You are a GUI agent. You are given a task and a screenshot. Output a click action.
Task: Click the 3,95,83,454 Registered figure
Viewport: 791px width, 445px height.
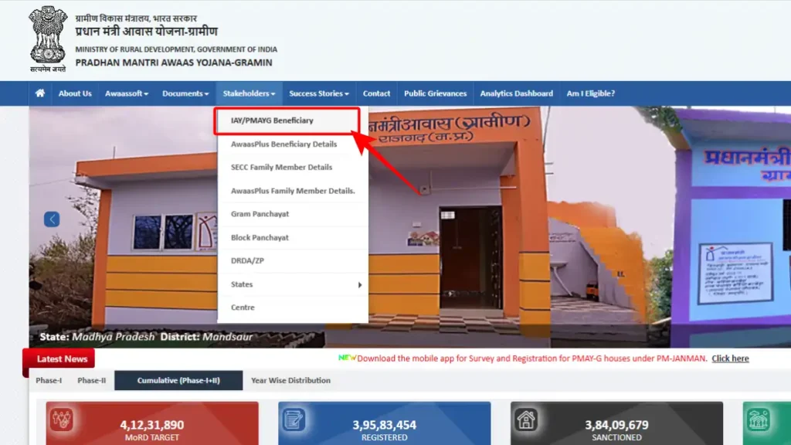(385, 426)
